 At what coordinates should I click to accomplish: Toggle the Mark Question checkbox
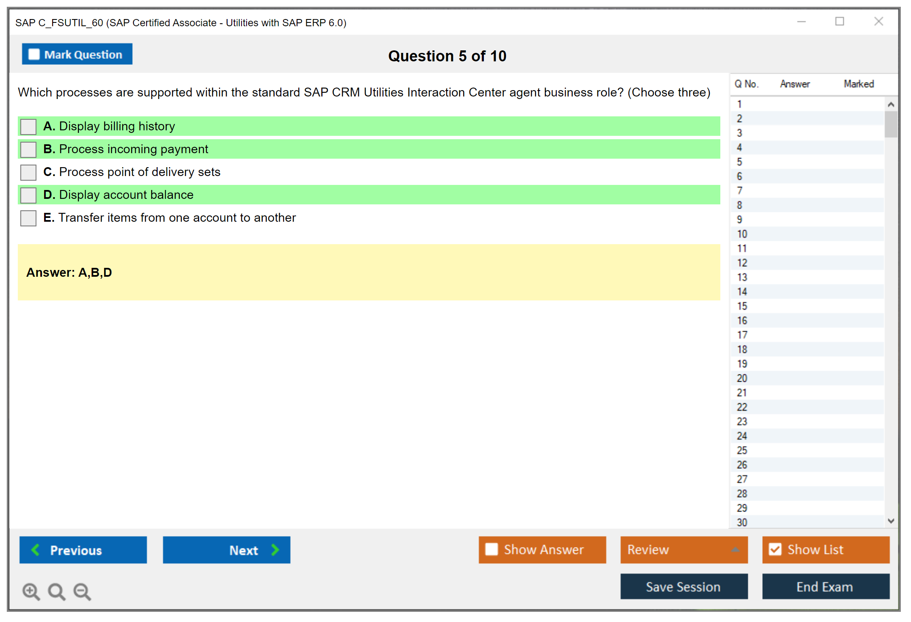pos(34,55)
